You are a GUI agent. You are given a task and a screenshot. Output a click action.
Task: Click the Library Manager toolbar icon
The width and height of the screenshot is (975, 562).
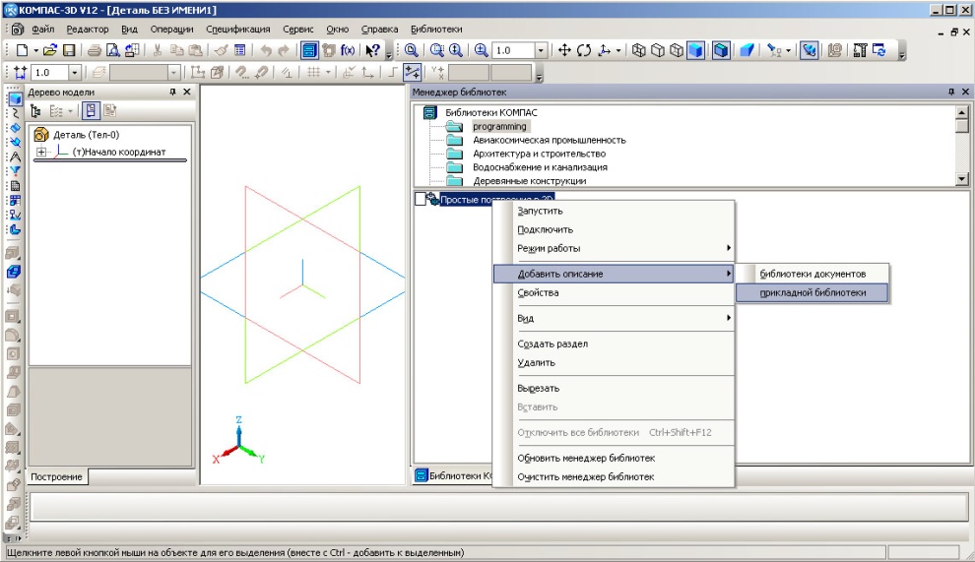tap(308, 50)
